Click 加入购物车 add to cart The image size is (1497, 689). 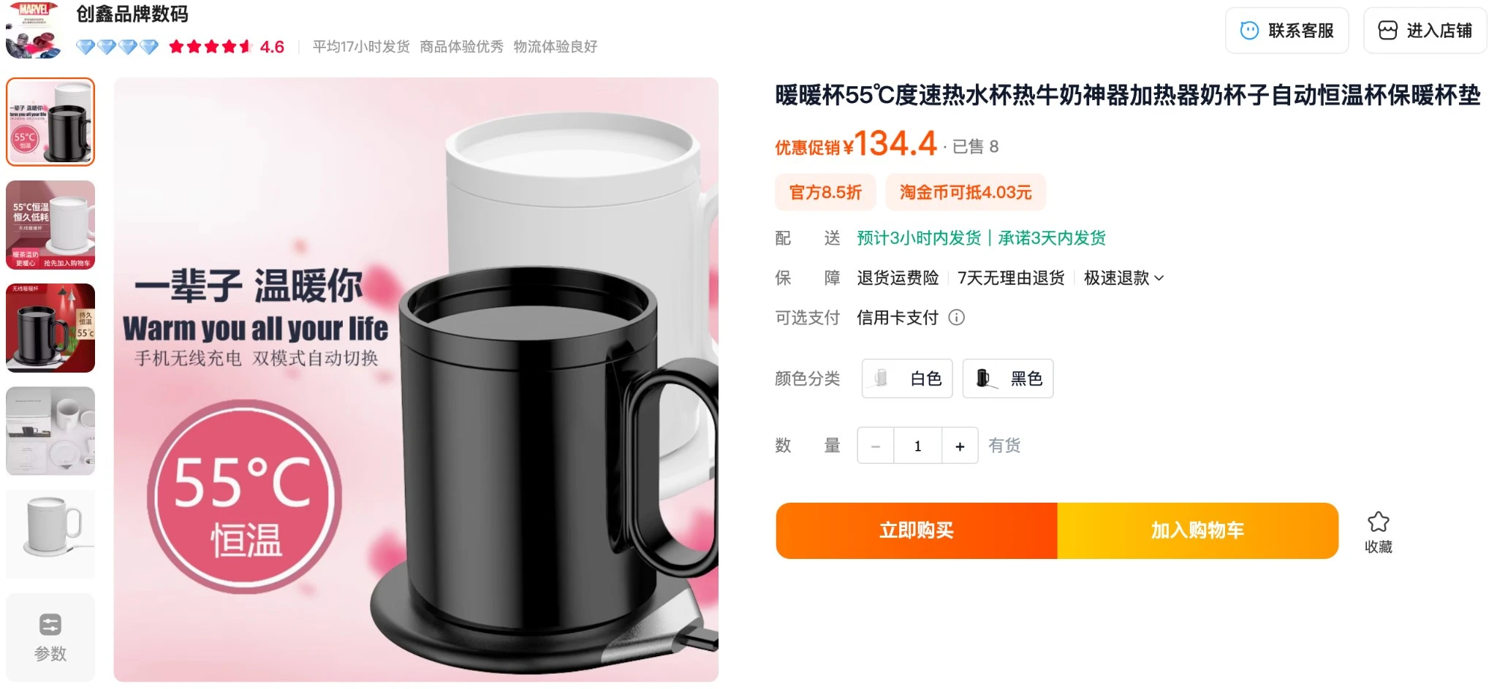pos(1197,530)
